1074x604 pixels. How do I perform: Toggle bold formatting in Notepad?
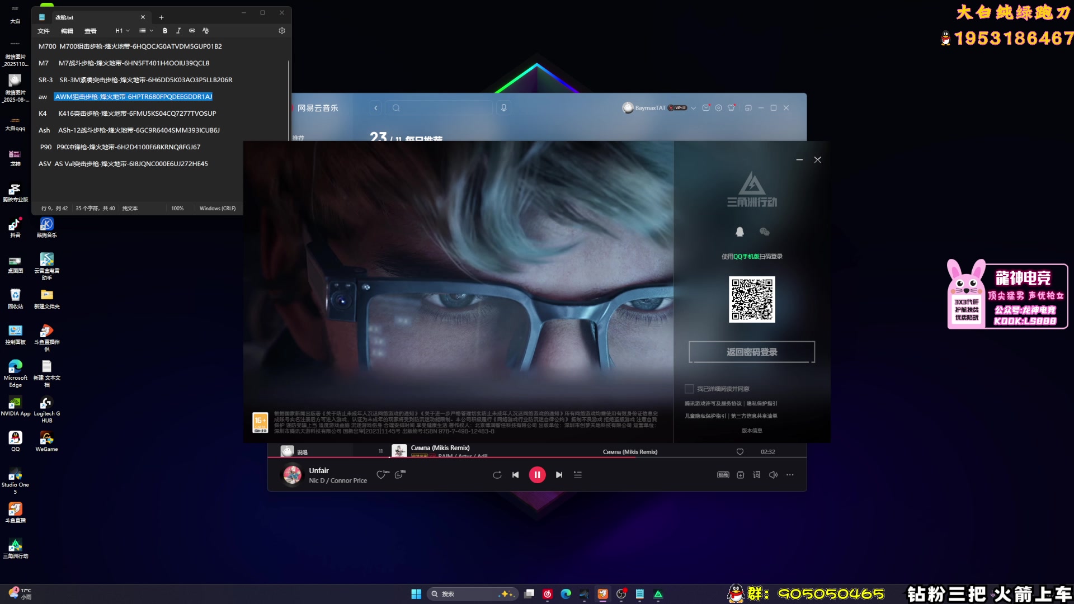point(165,31)
